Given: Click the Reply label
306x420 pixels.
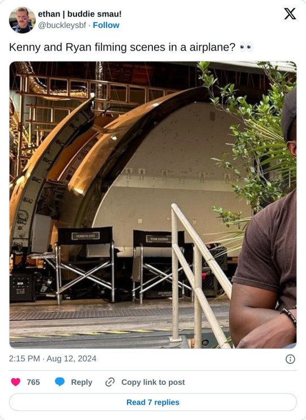Looking at the screenshot, I should point(82,382).
